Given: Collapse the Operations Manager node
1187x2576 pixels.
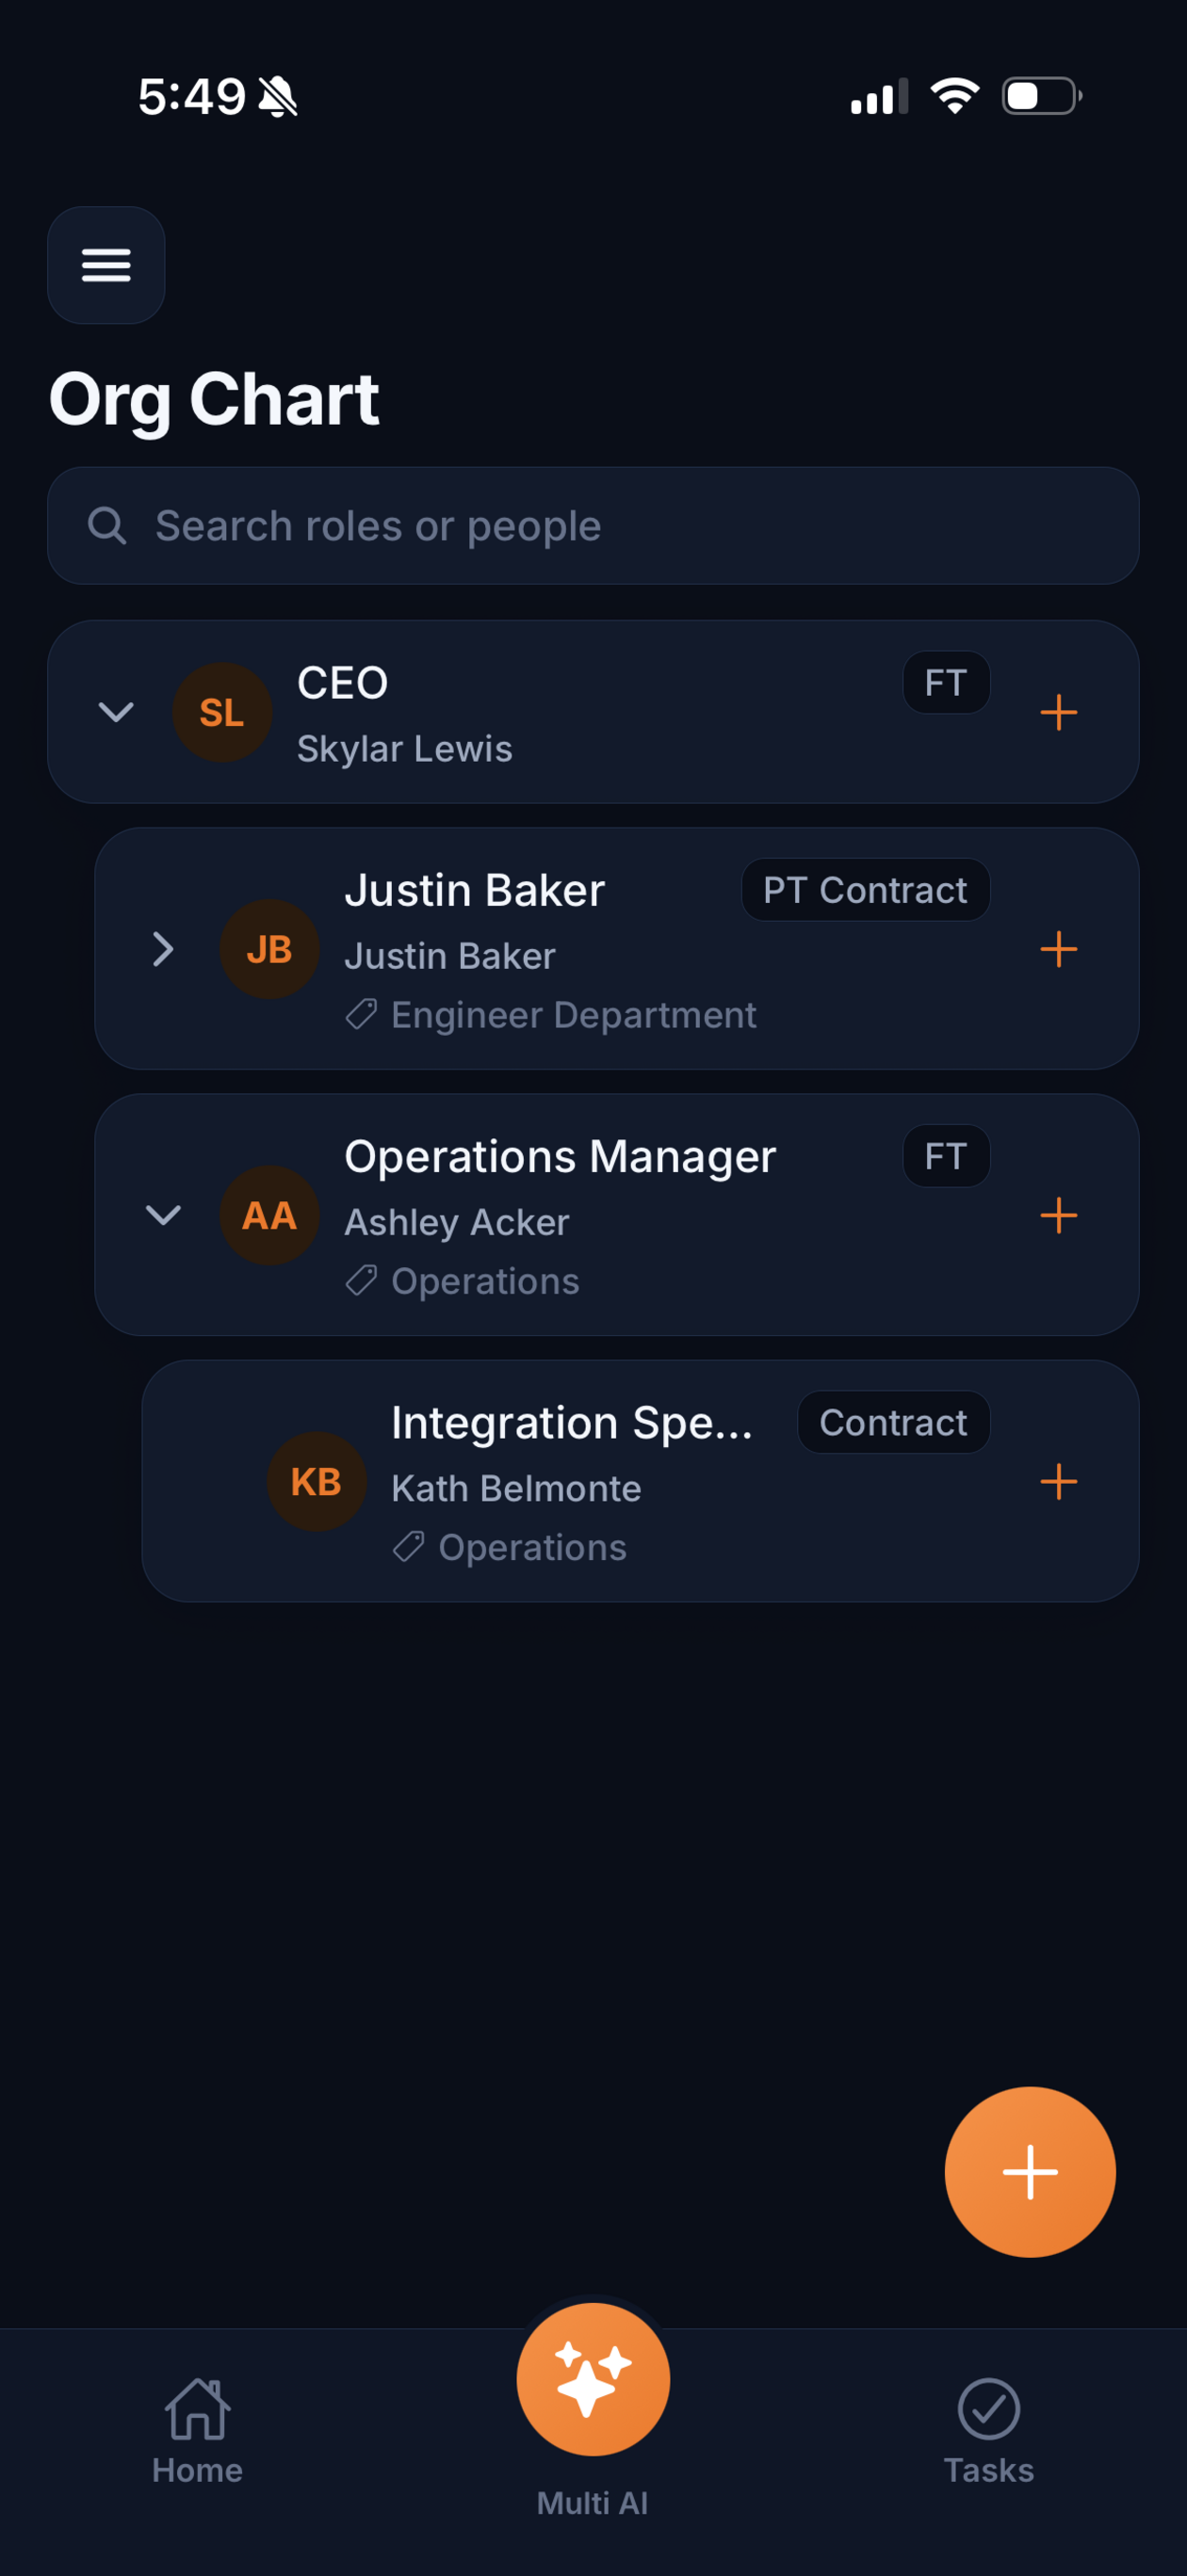Looking at the screenshot, I should (x=163, y=1215).
